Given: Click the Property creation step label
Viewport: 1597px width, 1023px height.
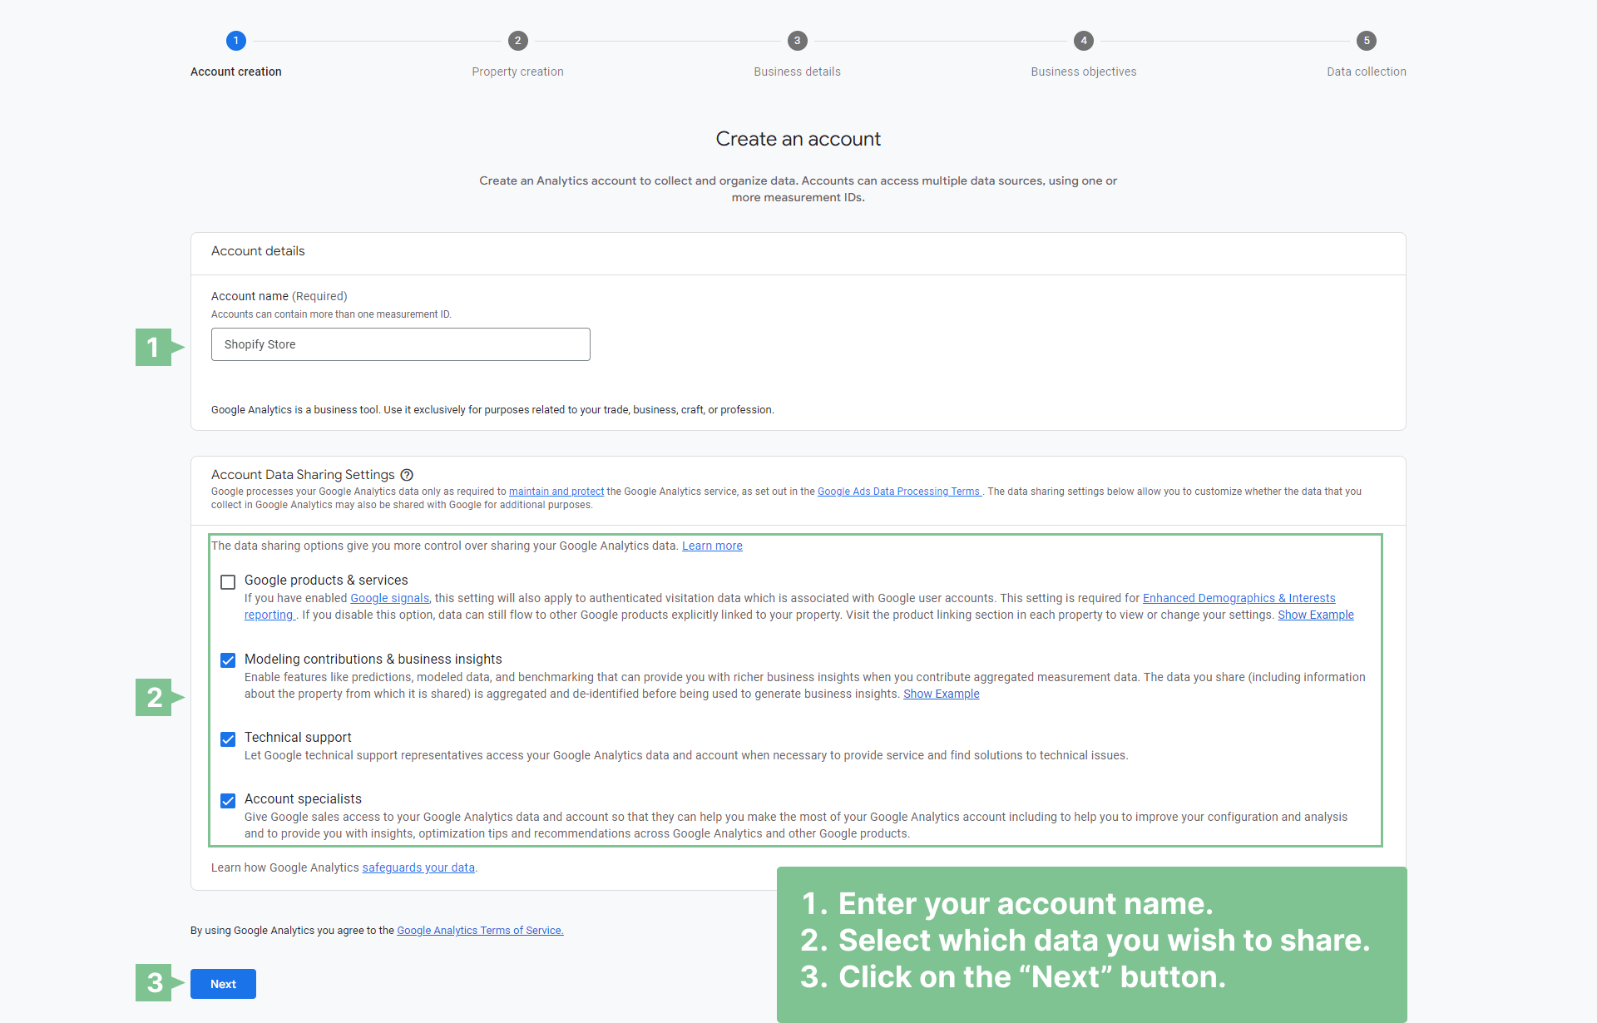Looking at the screenshot, I should [518, 72].
